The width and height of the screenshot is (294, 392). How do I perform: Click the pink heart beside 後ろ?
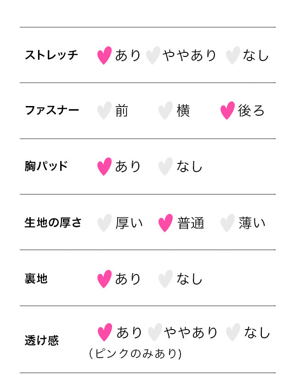click(227, 111)
